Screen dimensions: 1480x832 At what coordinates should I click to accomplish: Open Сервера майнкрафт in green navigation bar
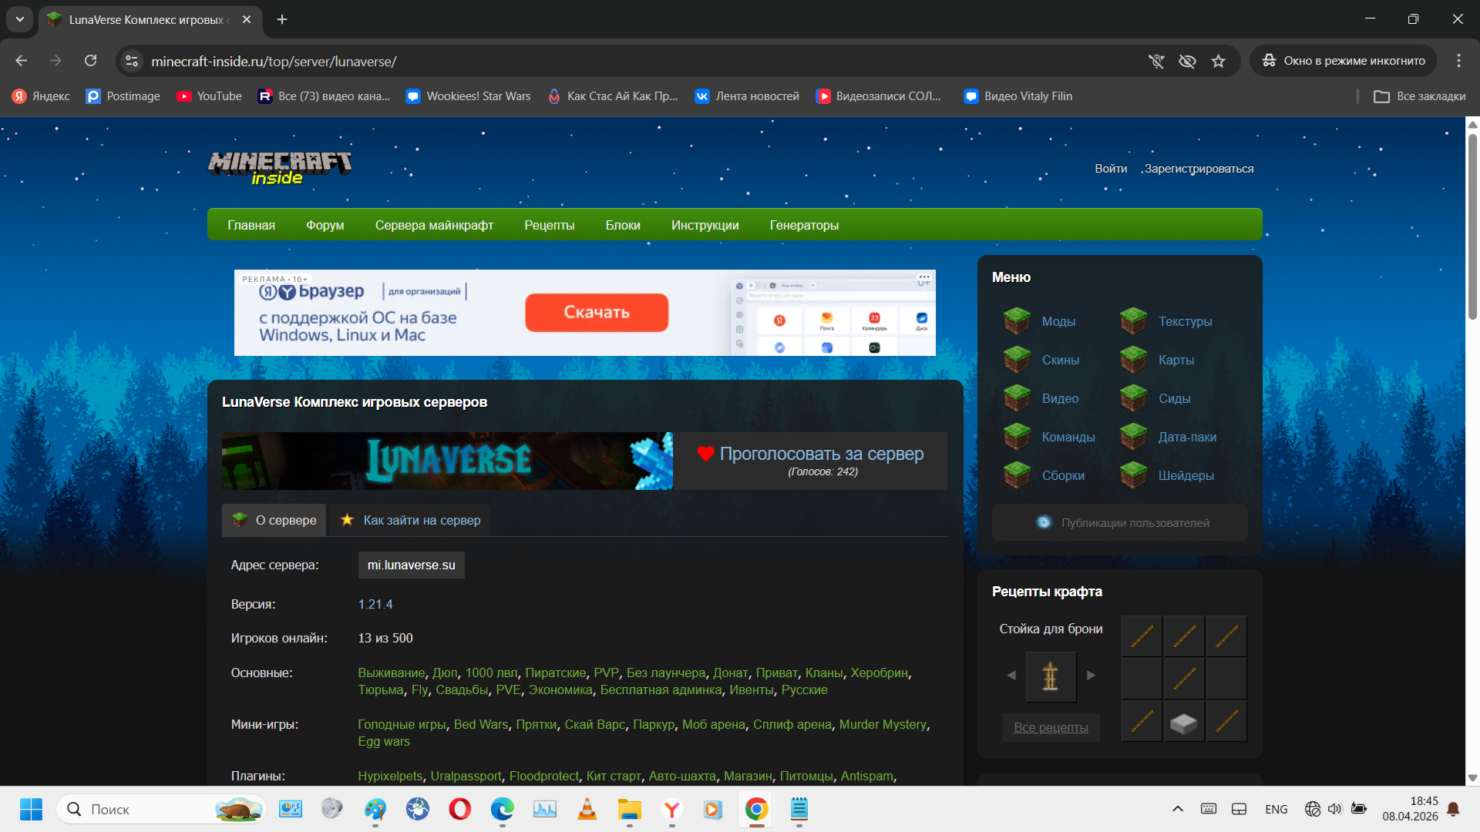point(434,225)
